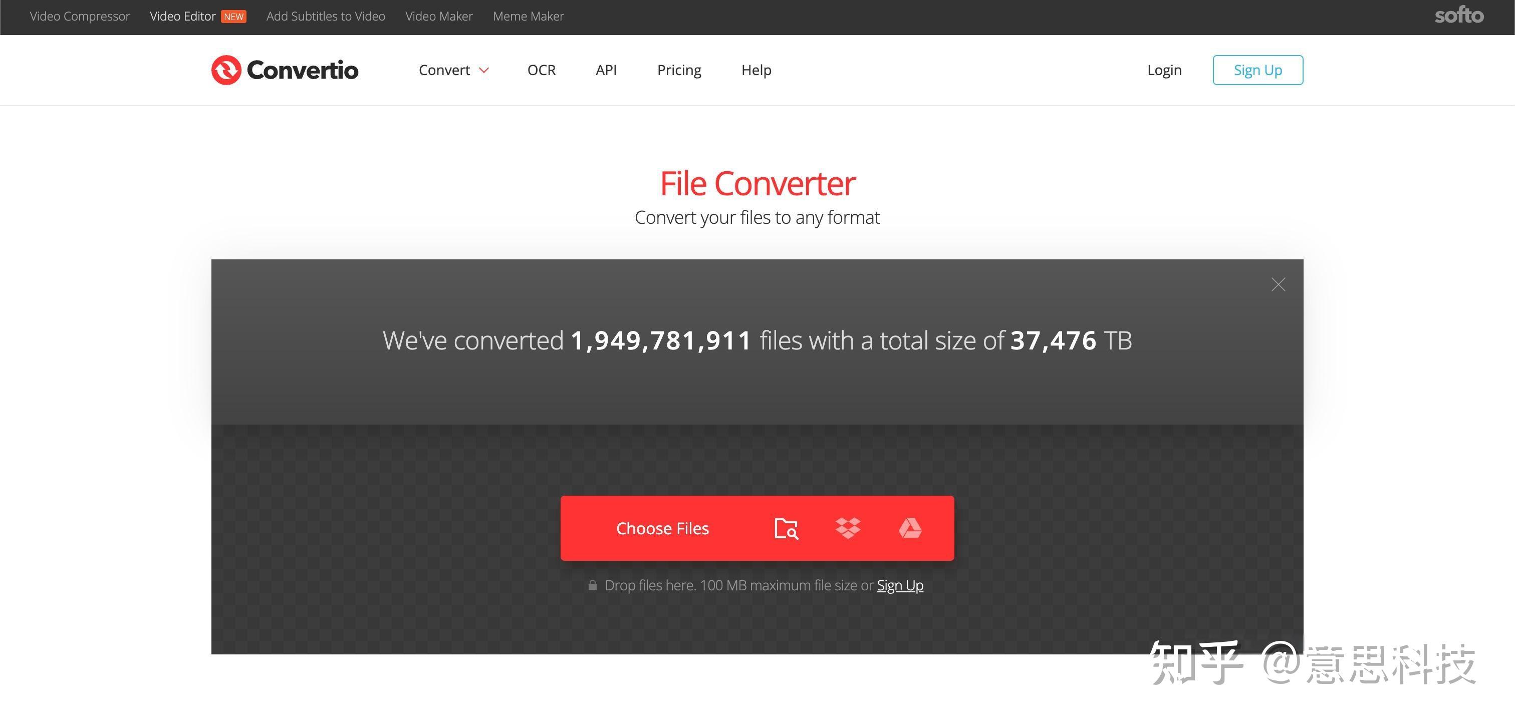The image size is (1515, 724).
Task: Choose file from Dropbox icon
Action: click(x=848, y=528)
